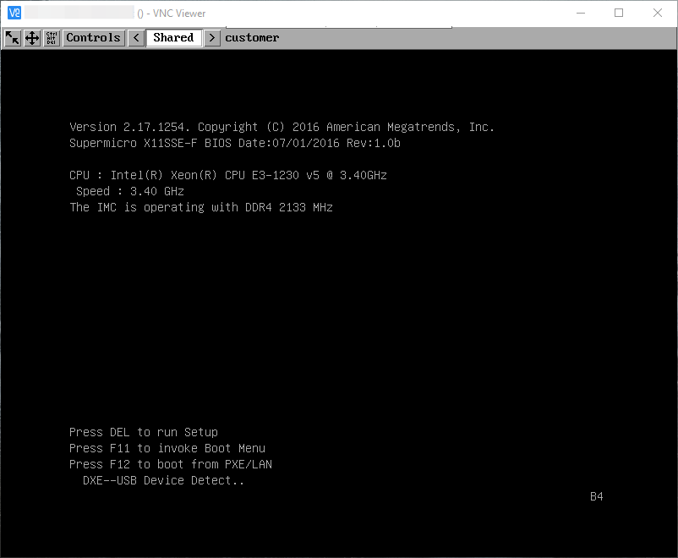Screen dimensions: 678x558
Task: Close the VNC Viewer window
Action: pyautogui.click(x=658, y=13)
